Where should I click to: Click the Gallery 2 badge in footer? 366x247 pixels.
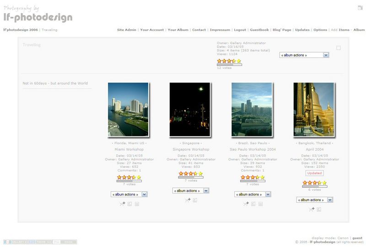[16, 242]
